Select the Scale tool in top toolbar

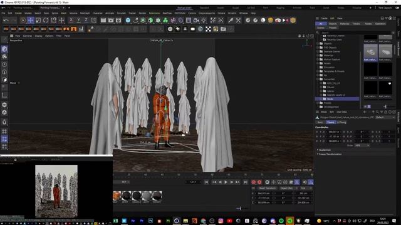point(38,20)
